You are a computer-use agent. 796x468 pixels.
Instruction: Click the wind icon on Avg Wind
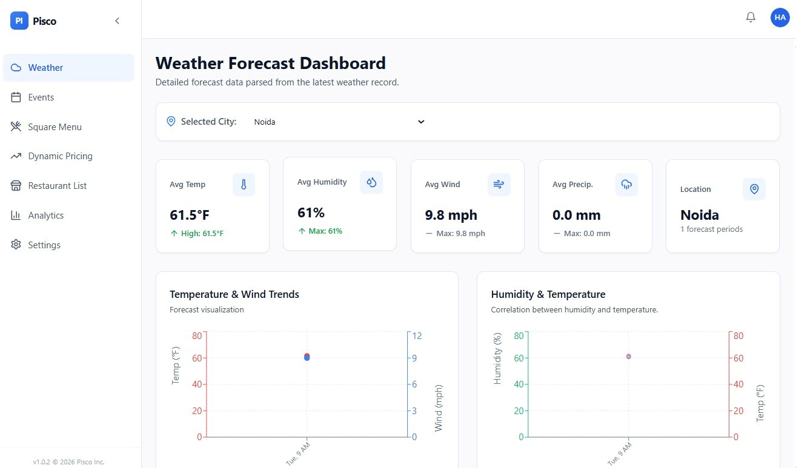pyautogui.click(x=499, y=185)
